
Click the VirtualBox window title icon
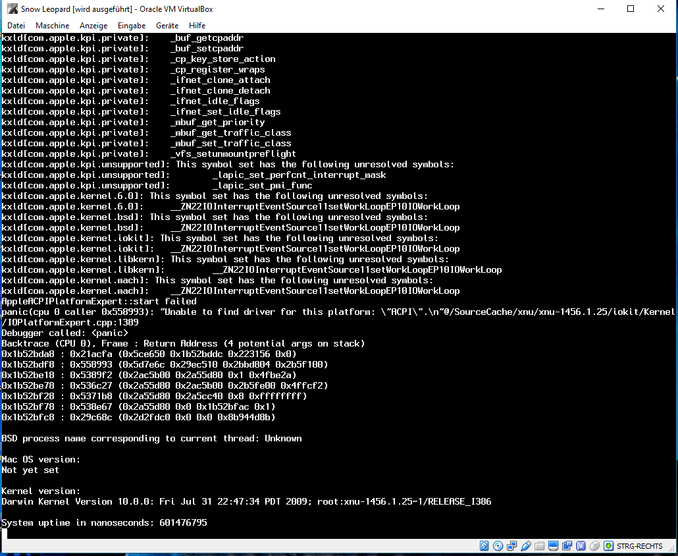pos(13,9)
